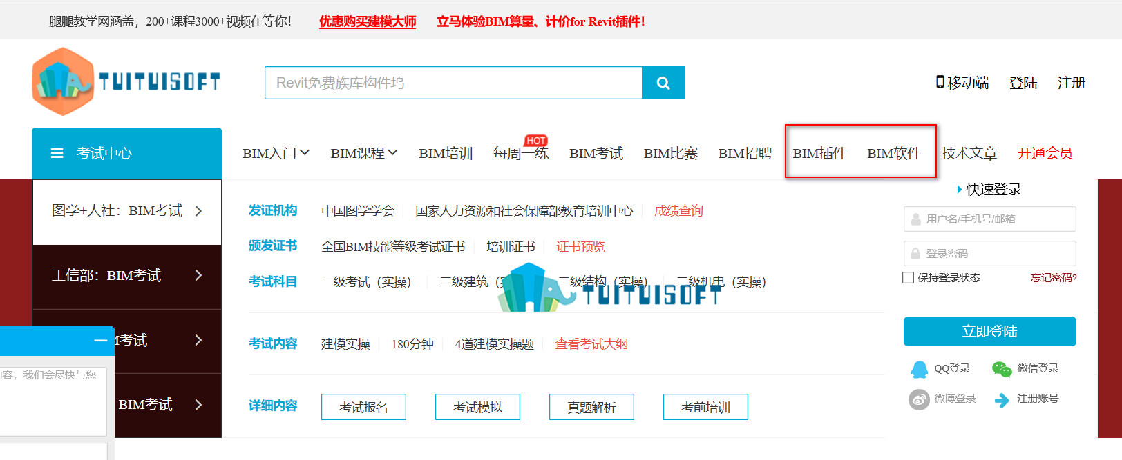
Task: Click the user icon in username field
Action: point(915,219)
